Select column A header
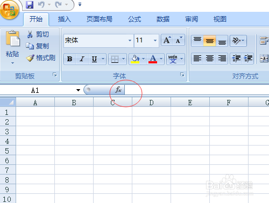Screen dimensions: 269x203 click(x=36, y=102)
